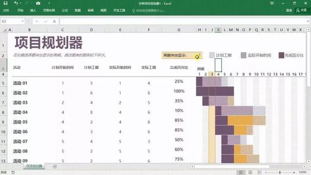
Task: Switch to the 开发工具 ribbon tab
Action: [119, 10]
